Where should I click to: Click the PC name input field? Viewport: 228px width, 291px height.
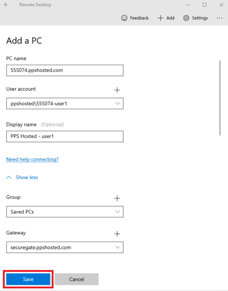pyautogui.click(x=65, y=70)
